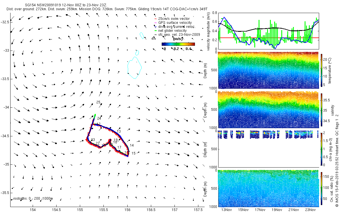Click the 0.4 tick of the velocity colorbar
This screenshot has width=341, height=213.
[x=189, y=49]
